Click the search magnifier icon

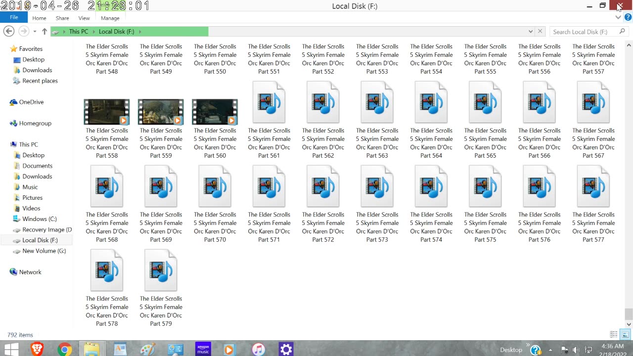(x=623, y=32)
